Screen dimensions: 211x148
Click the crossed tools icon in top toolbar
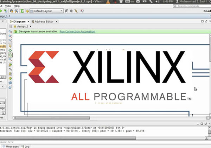(17, 11)
